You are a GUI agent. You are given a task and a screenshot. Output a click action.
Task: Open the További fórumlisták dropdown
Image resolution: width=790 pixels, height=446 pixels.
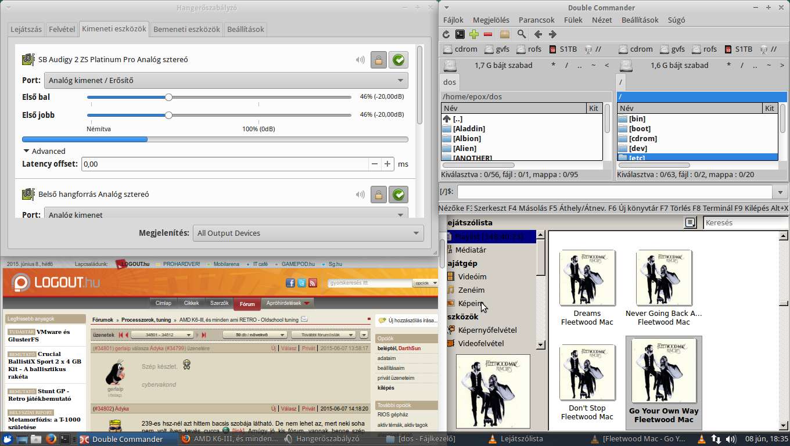[x=324, y=334]
